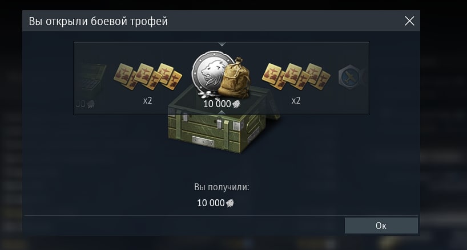Click the x2 label under right cards
This screenshot has width=467, height=250.
point(296,100)
